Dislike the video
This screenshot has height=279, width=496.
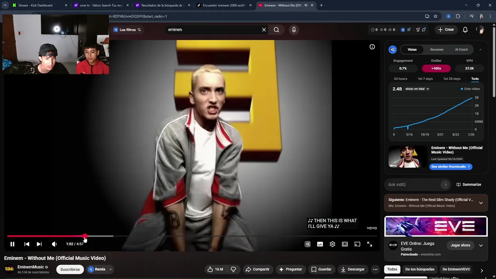233,269
